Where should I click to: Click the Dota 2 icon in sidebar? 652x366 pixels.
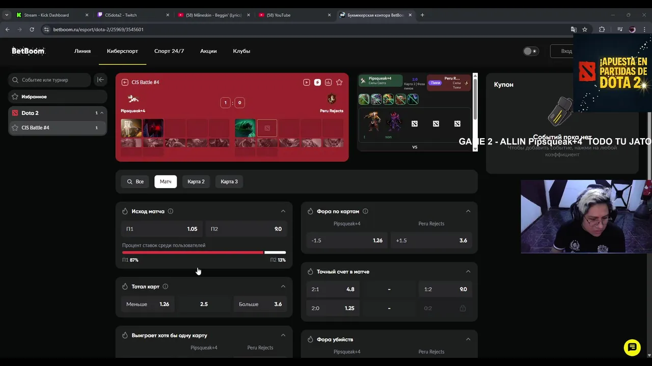(15, 113)
